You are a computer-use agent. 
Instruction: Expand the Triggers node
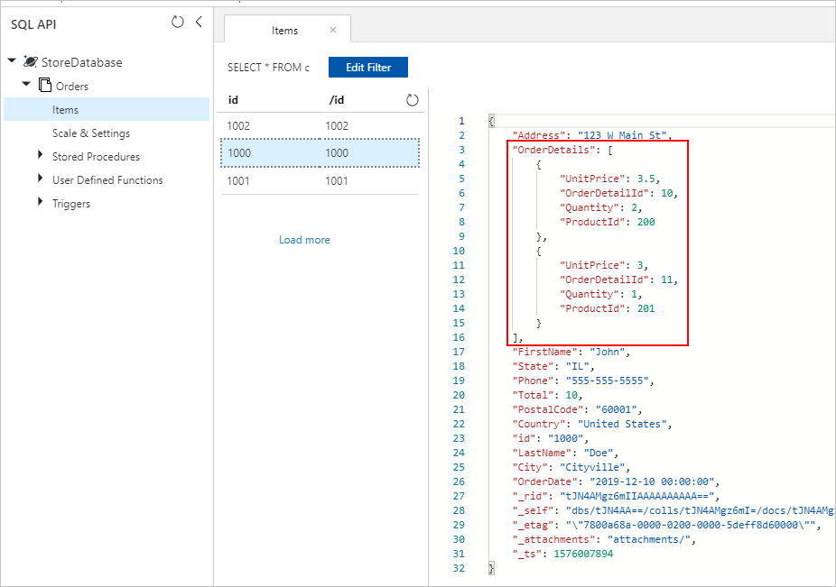coord(39,204)
